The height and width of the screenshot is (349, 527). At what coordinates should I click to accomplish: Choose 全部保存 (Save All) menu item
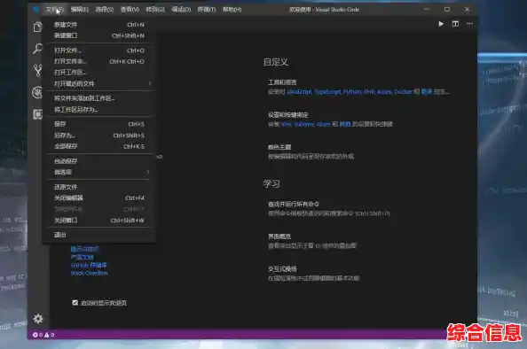(98, 146)
